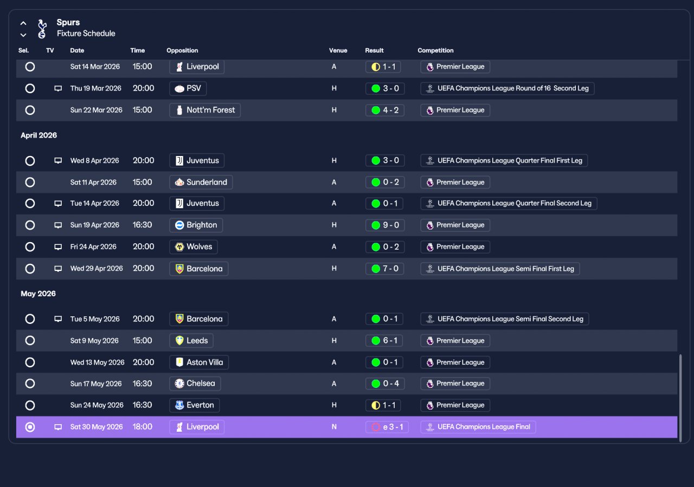Sort fixtures by the Date column header
The height and width of the screenshot is (487, 694).
(x=77, y=50)
